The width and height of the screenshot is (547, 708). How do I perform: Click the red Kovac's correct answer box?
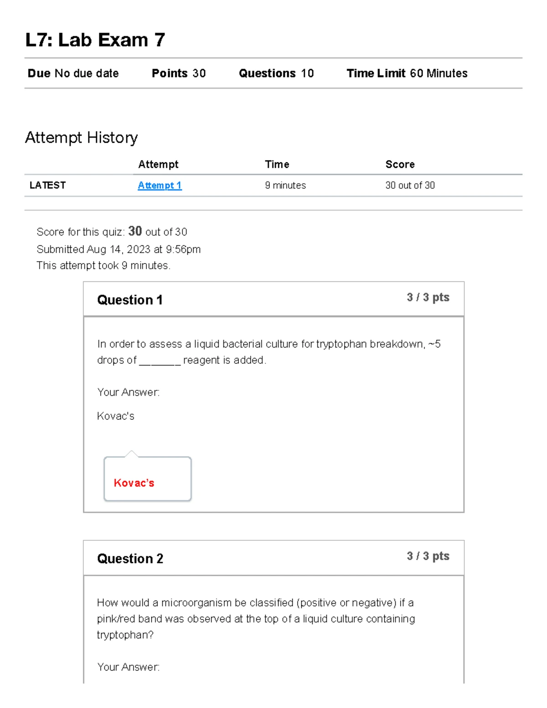pos(147,479)
